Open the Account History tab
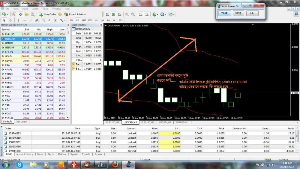The height and width of the screenshot is (169, 300). 25,154
